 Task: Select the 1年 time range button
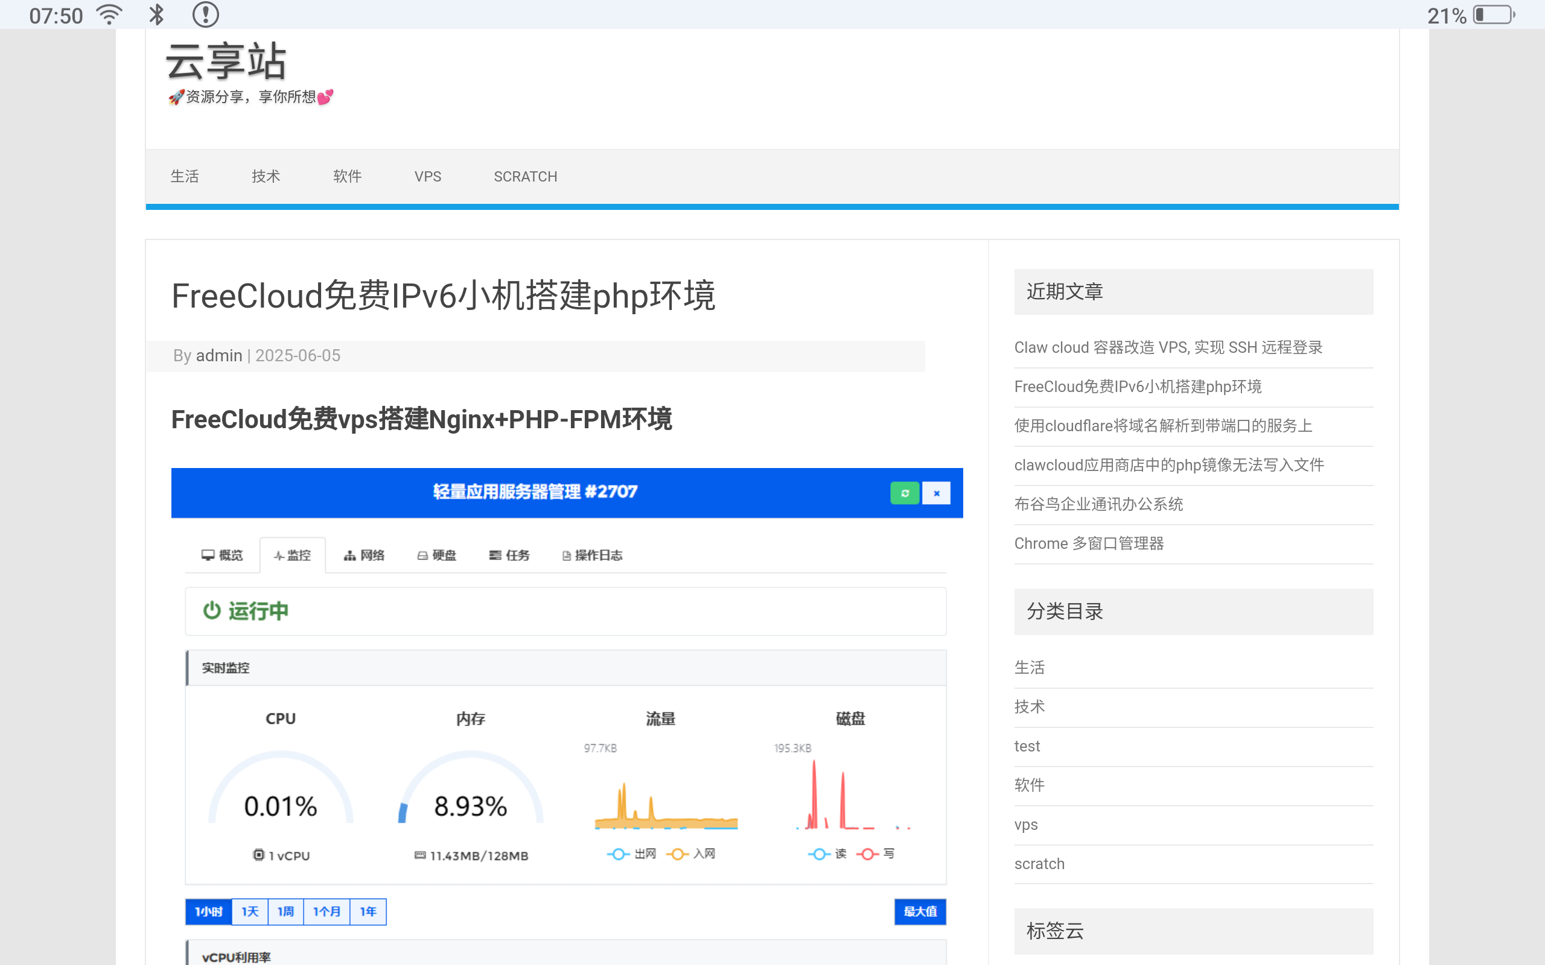(x=368, y=911)
